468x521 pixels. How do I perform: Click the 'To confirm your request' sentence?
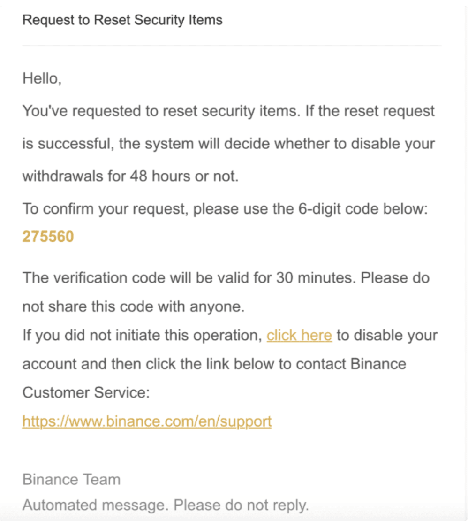pyautogui.click(x=225, y=209)
